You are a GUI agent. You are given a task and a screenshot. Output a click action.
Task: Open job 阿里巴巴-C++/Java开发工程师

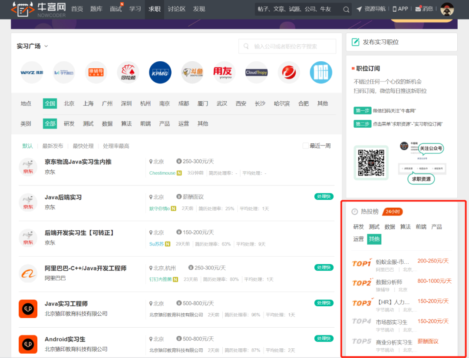86,268
